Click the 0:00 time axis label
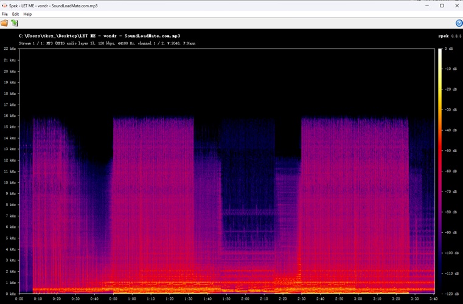The height and width of the screenshot is (304, 463). [x=19, y=299]
